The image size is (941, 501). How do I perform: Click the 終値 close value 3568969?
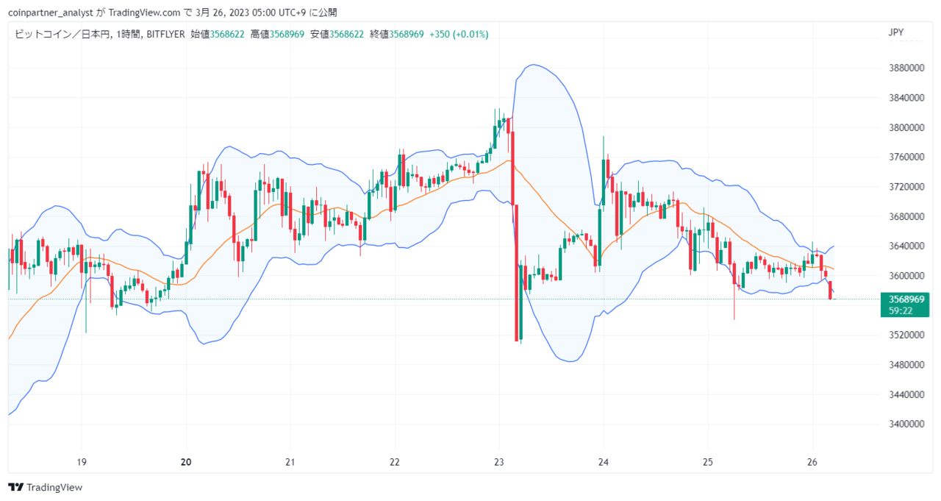407,34
